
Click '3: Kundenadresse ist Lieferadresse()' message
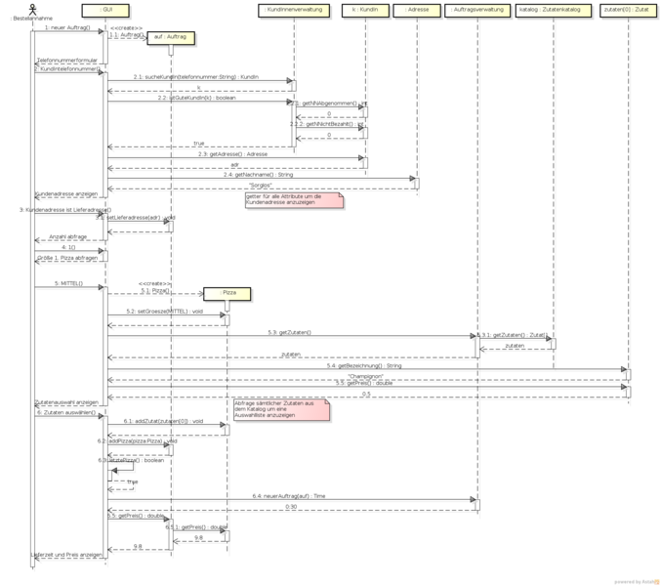65,210
